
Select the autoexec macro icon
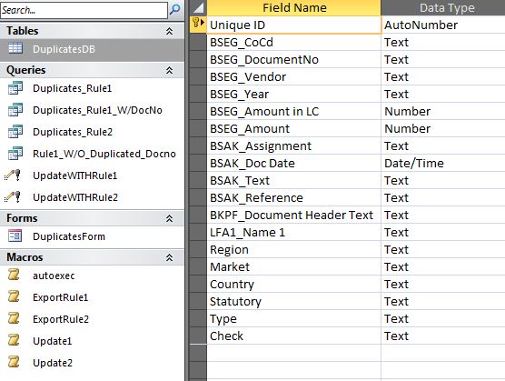14,275
